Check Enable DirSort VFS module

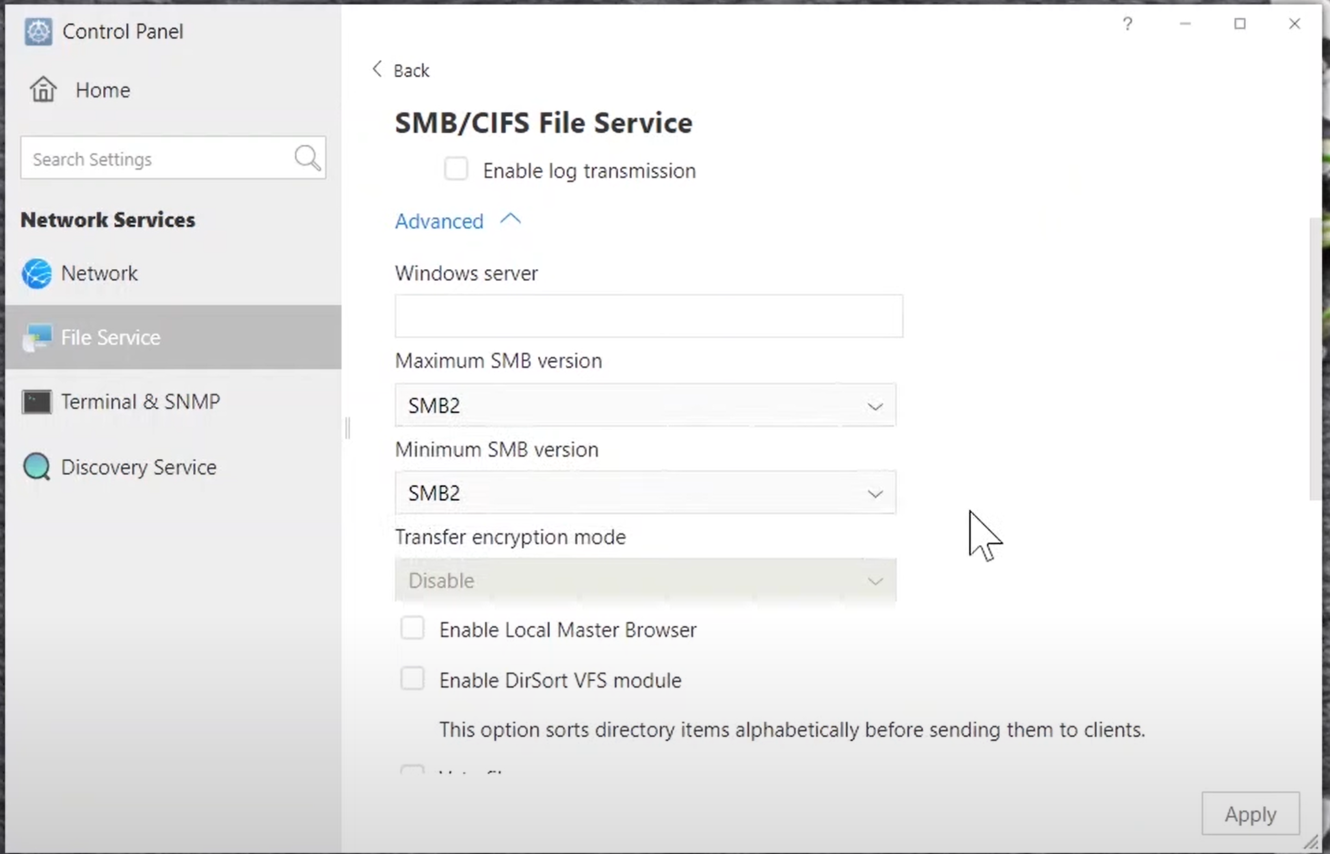(412, 679)
